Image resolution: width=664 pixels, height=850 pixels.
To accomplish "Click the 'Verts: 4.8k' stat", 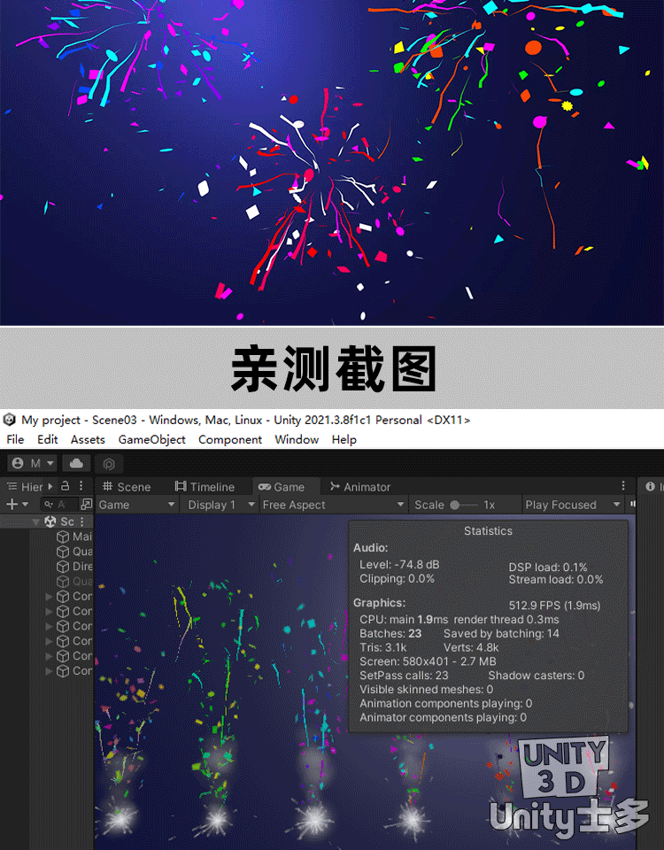I will [x=471, y=648].
